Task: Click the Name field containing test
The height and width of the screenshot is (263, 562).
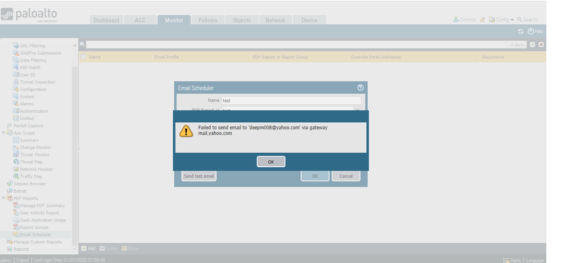Action: pyautogui.click(x=291, y=100)
